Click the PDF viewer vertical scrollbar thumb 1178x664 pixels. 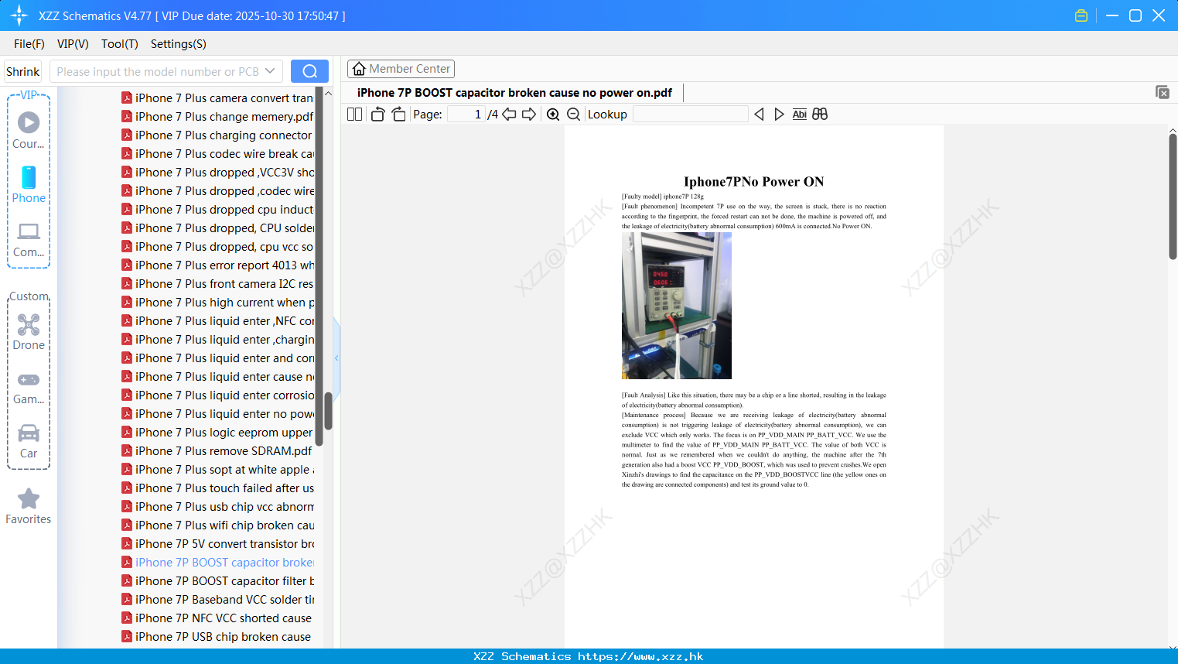pyautogui.click(x=1173, y=197)
